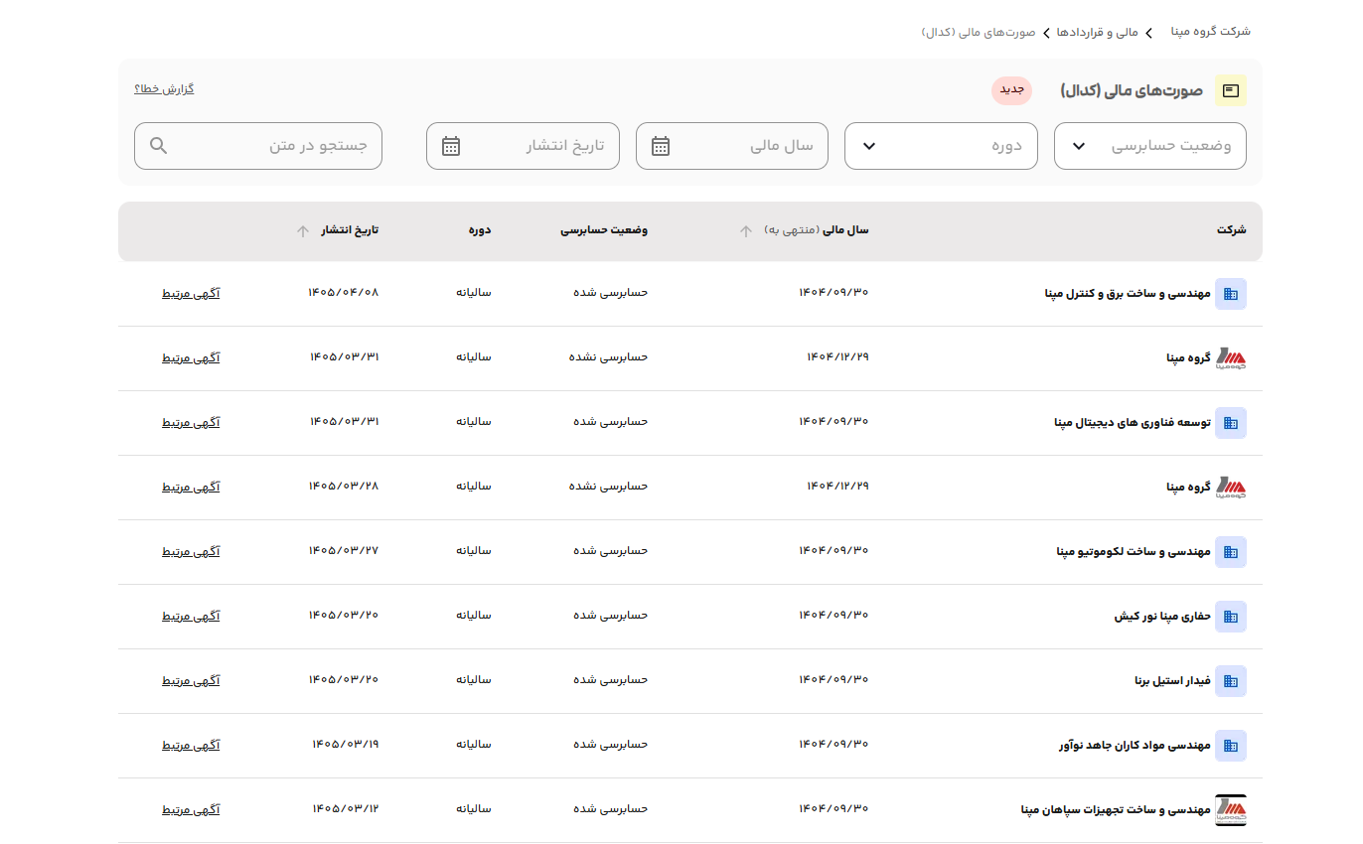Screen dimensions: 1363x844
Task: Click the دوره table column header
Action: pyautogui.click(x=480, y=230)
